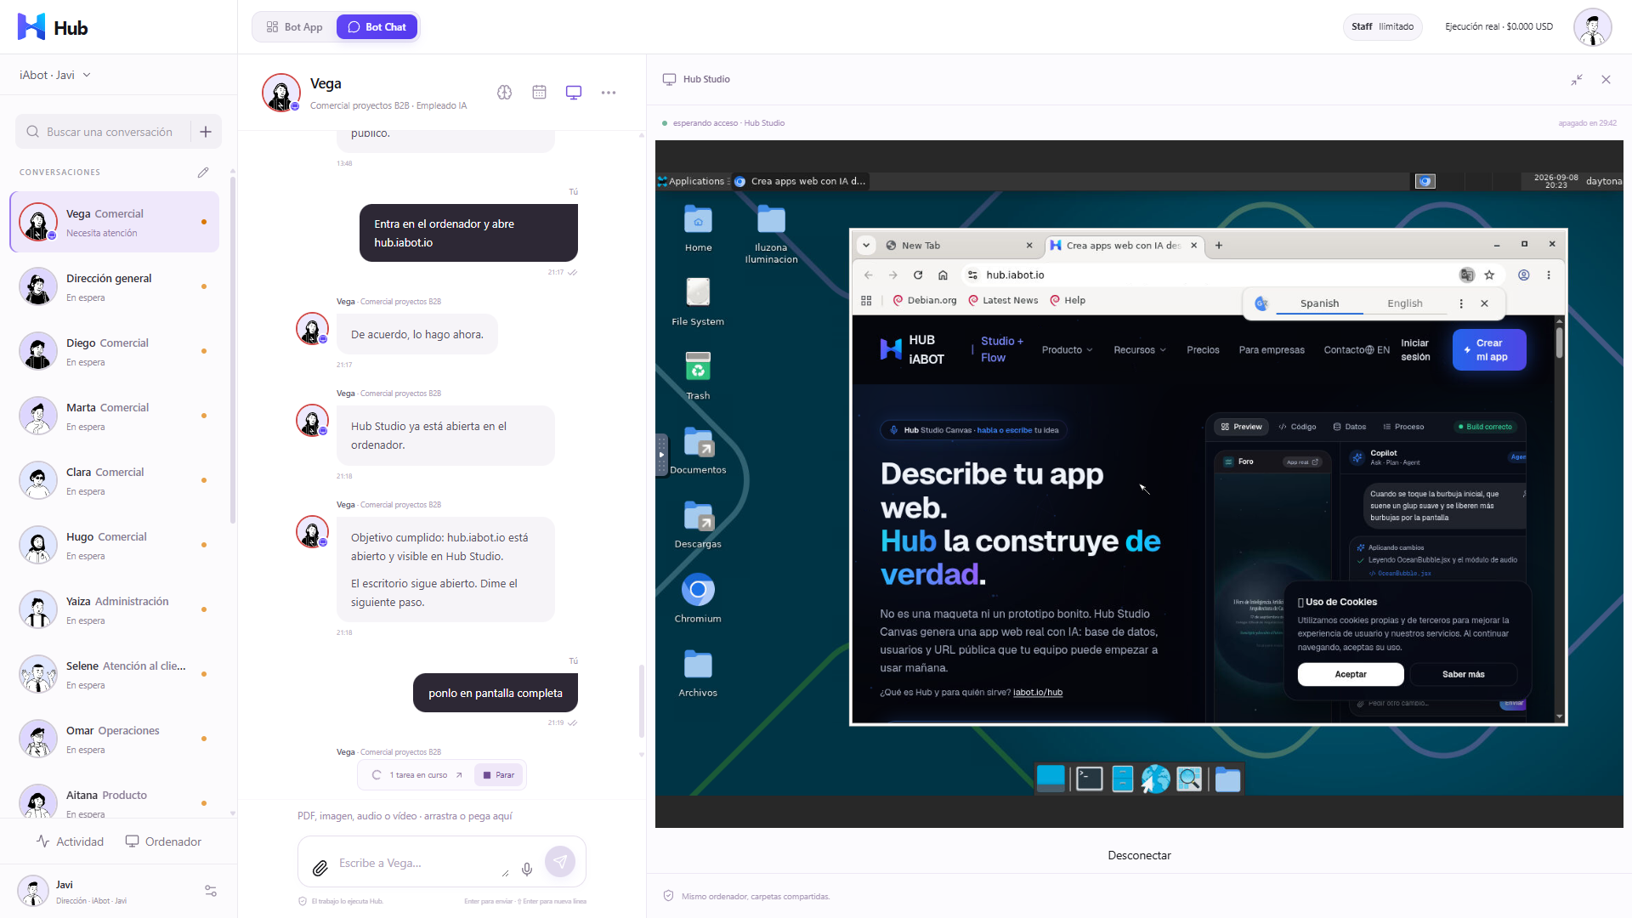Reload the page in remote Chromium browser
Viewport: 1632px width, 918px height.
coord(918,275)
